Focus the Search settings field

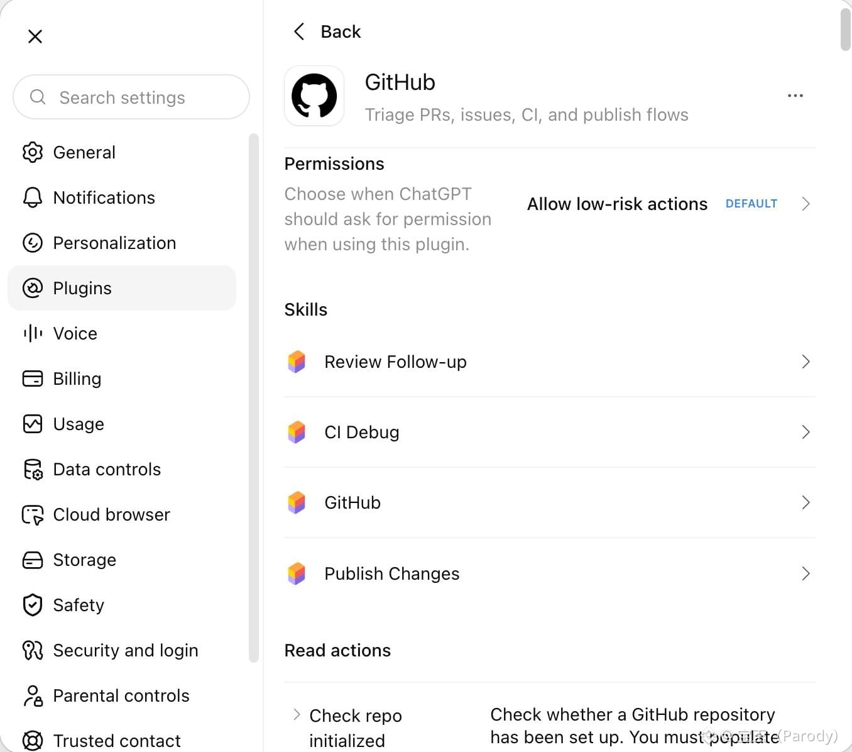131,97
